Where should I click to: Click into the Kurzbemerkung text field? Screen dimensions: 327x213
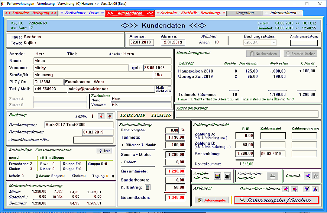[x=247, y=114]
